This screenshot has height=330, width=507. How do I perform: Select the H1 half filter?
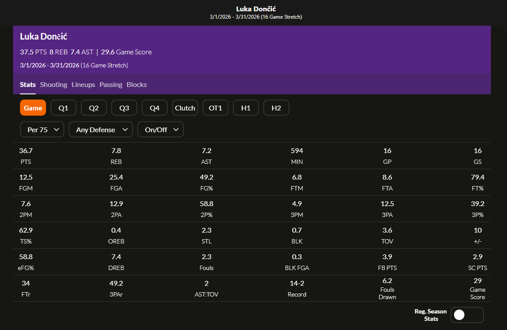(246, 108)
